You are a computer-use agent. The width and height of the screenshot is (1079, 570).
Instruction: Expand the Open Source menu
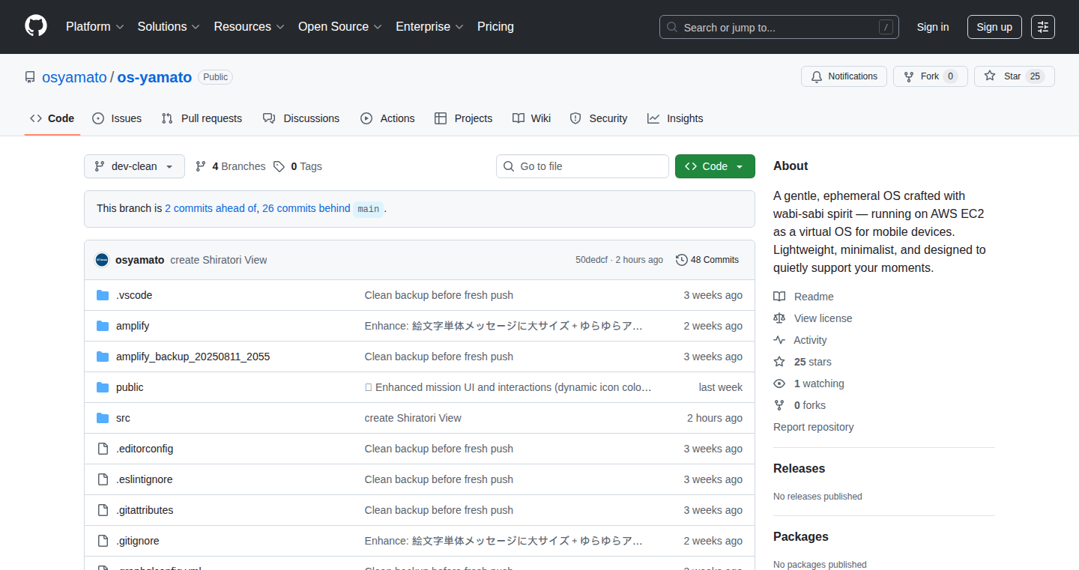click(340, 27)
